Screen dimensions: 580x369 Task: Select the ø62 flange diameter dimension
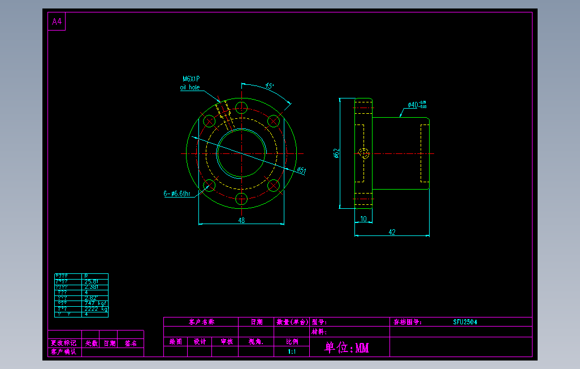click(336, 153)
